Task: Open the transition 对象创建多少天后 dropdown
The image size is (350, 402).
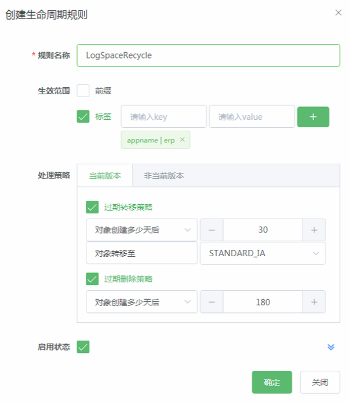Action: coord(141,230)
